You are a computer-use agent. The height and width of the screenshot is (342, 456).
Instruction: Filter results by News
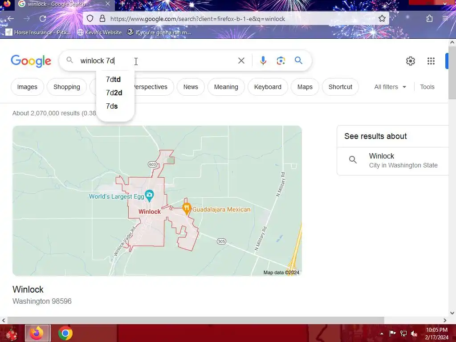[191, 87]
